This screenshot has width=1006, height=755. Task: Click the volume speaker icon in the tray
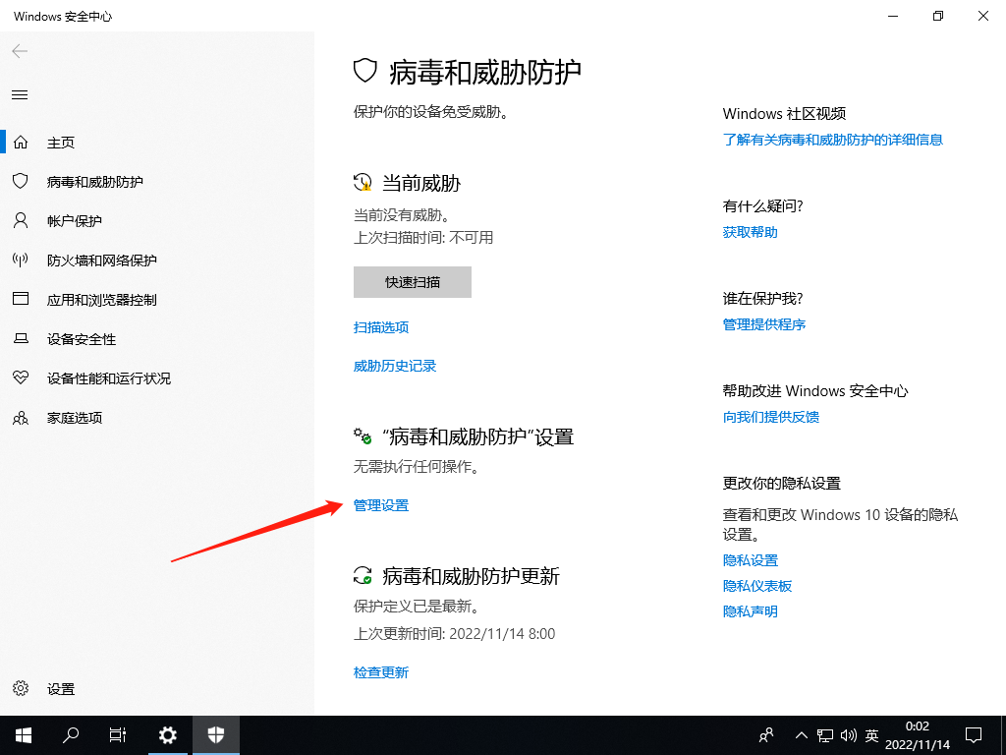(848, 735)
